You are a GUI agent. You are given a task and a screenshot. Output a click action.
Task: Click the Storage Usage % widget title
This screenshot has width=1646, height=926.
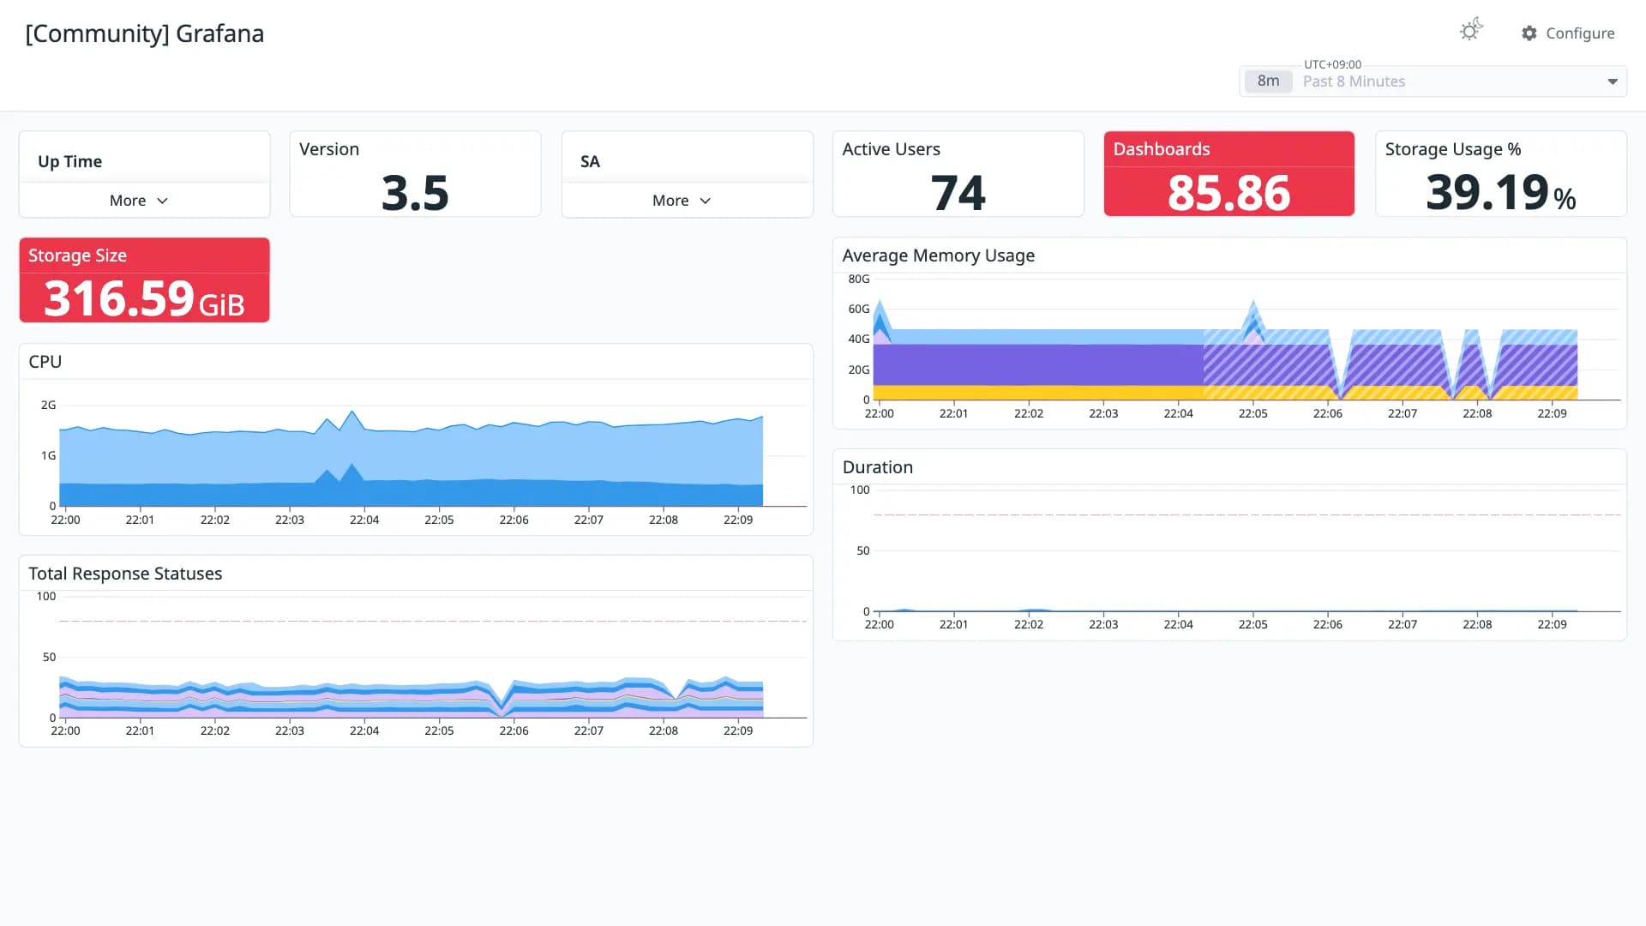click(x=1453, y=149)
